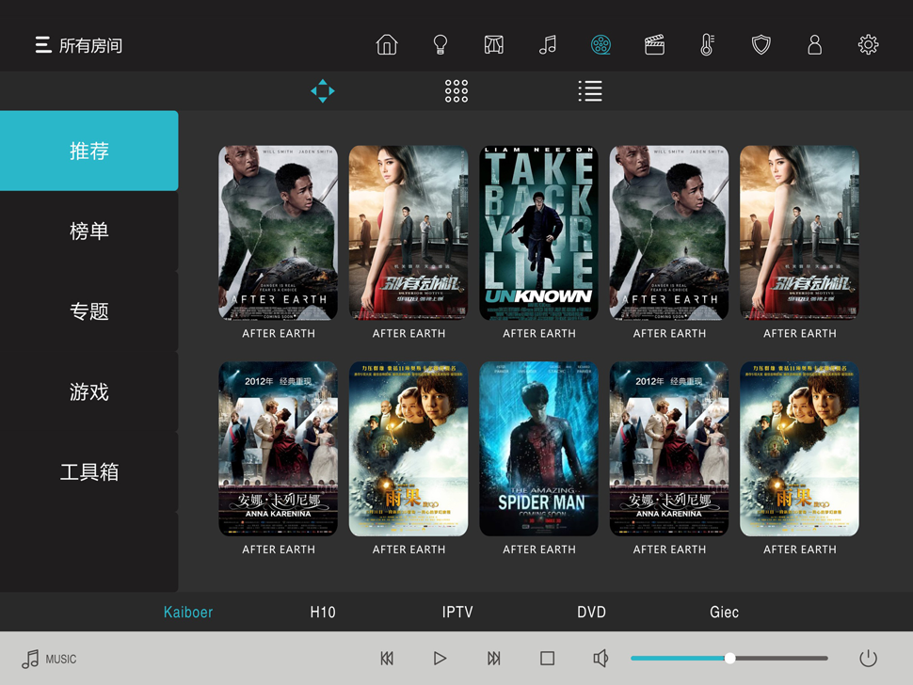Switch to the IPTV source tab
913x685 pixels.
(457, 613)
